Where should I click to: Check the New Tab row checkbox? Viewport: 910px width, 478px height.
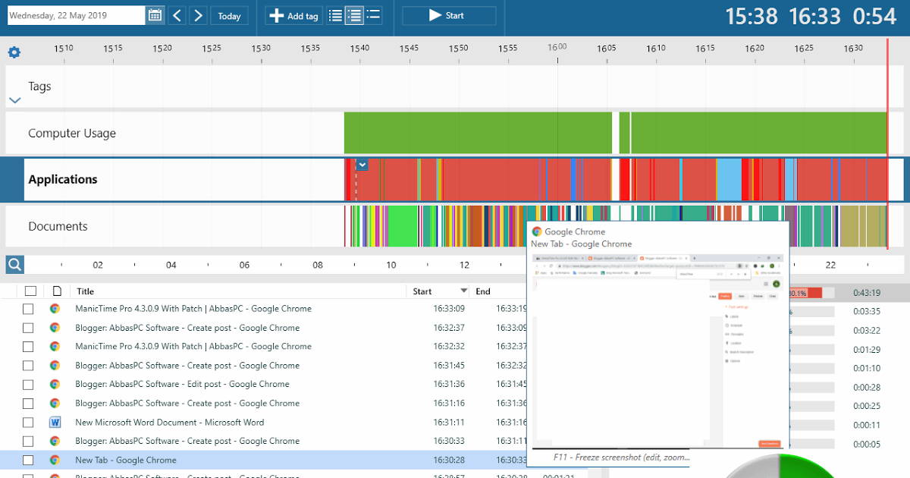pos(28,460)
